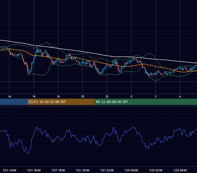Click hour label 16 on upper axis
Viewport: 197px width, 173px height.
[x=34, y=97]
